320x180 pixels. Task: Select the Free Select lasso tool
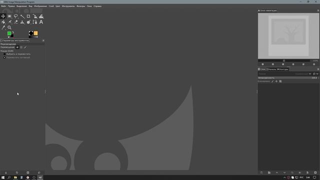[x=15, y=16]
